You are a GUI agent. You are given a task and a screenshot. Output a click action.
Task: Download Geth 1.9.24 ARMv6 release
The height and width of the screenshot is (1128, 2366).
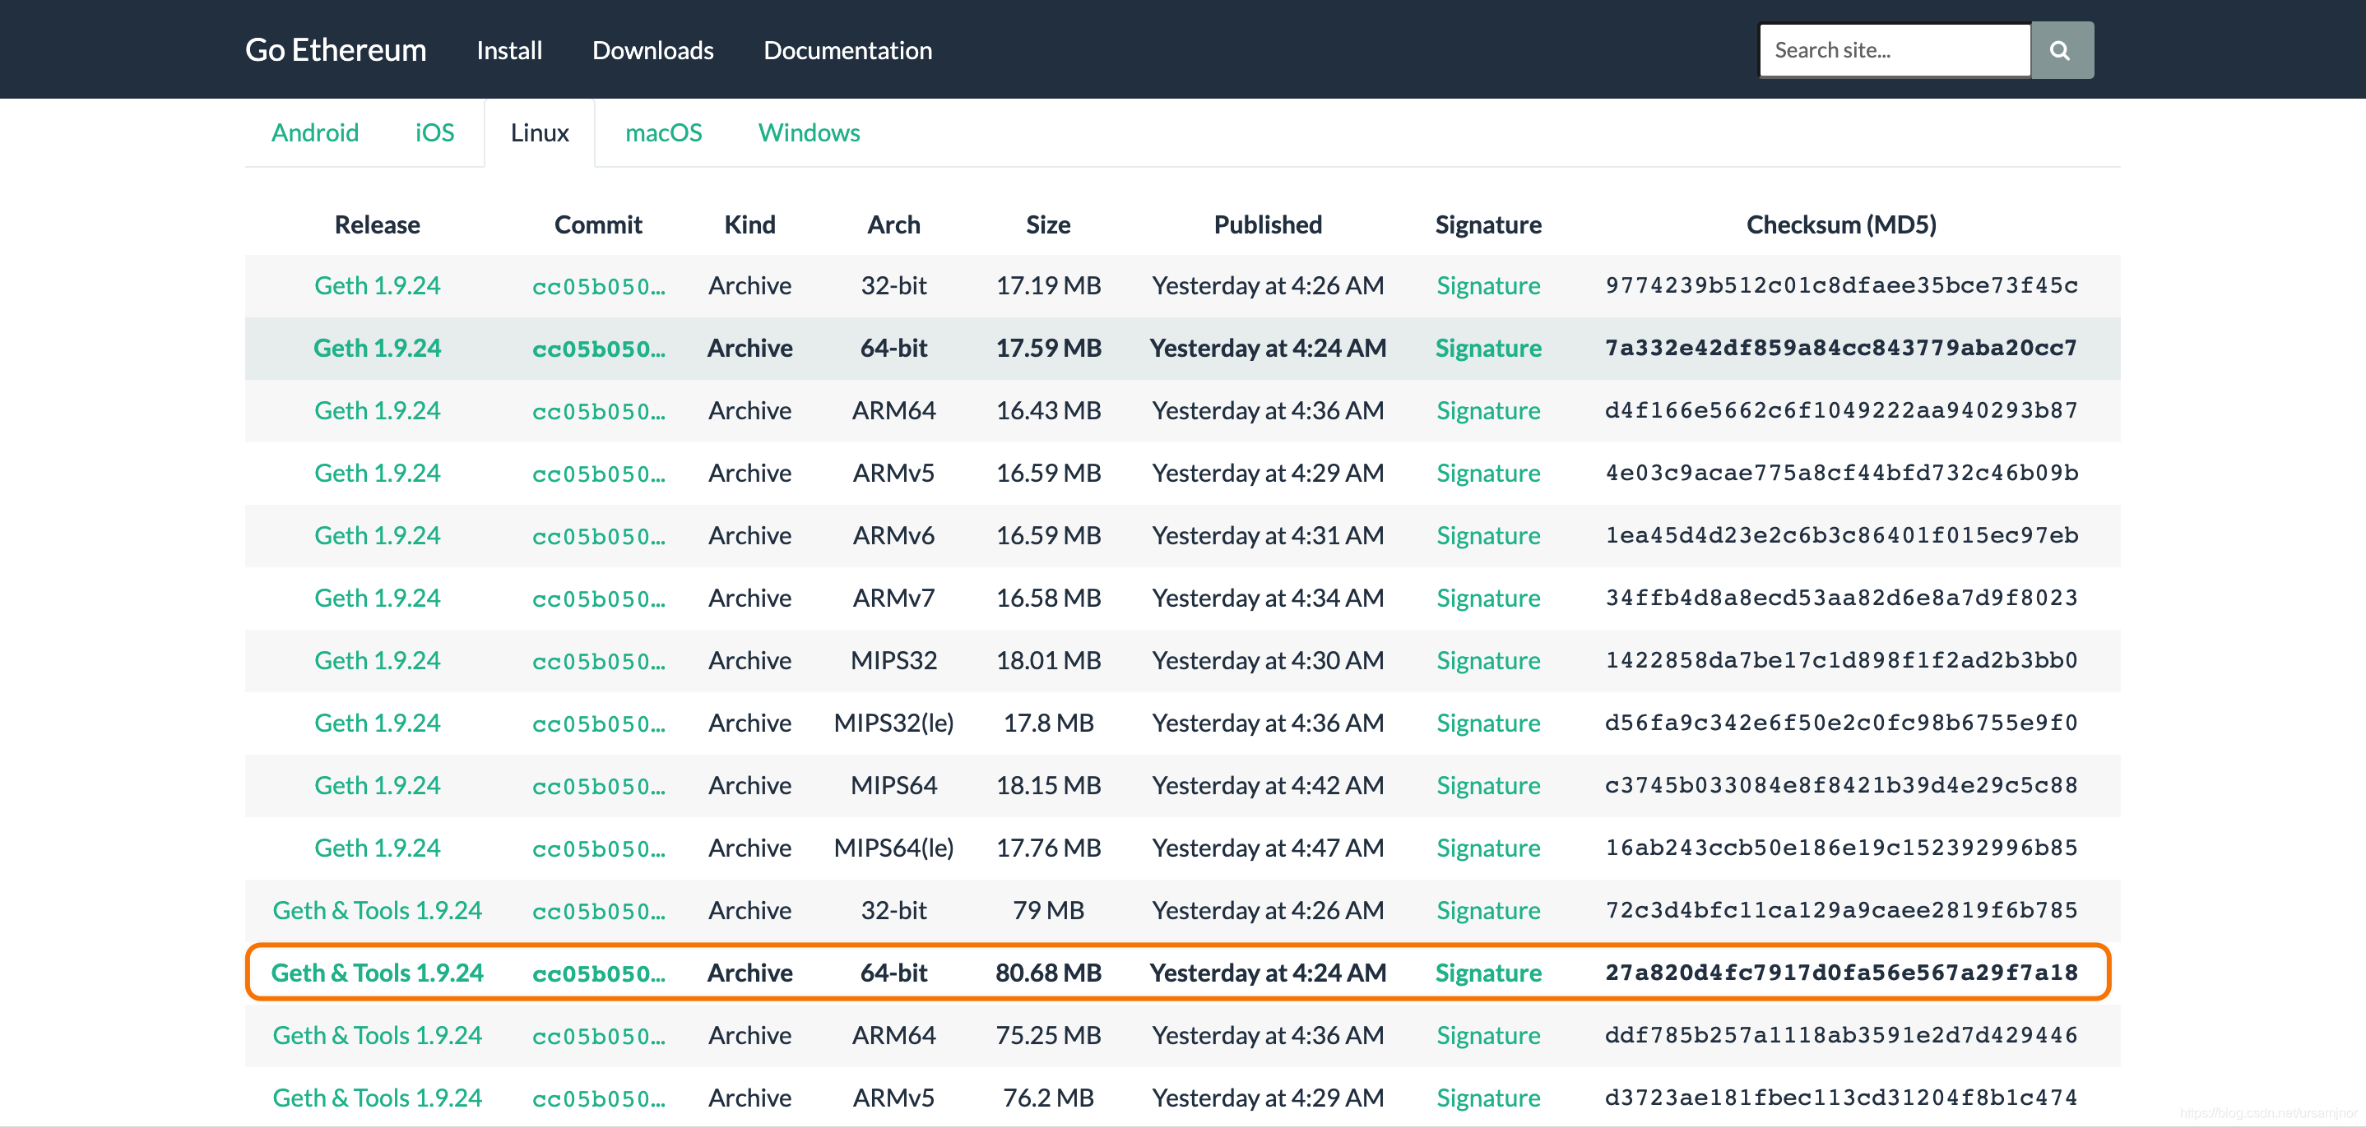pyautogui.click(x=378, y=535)
